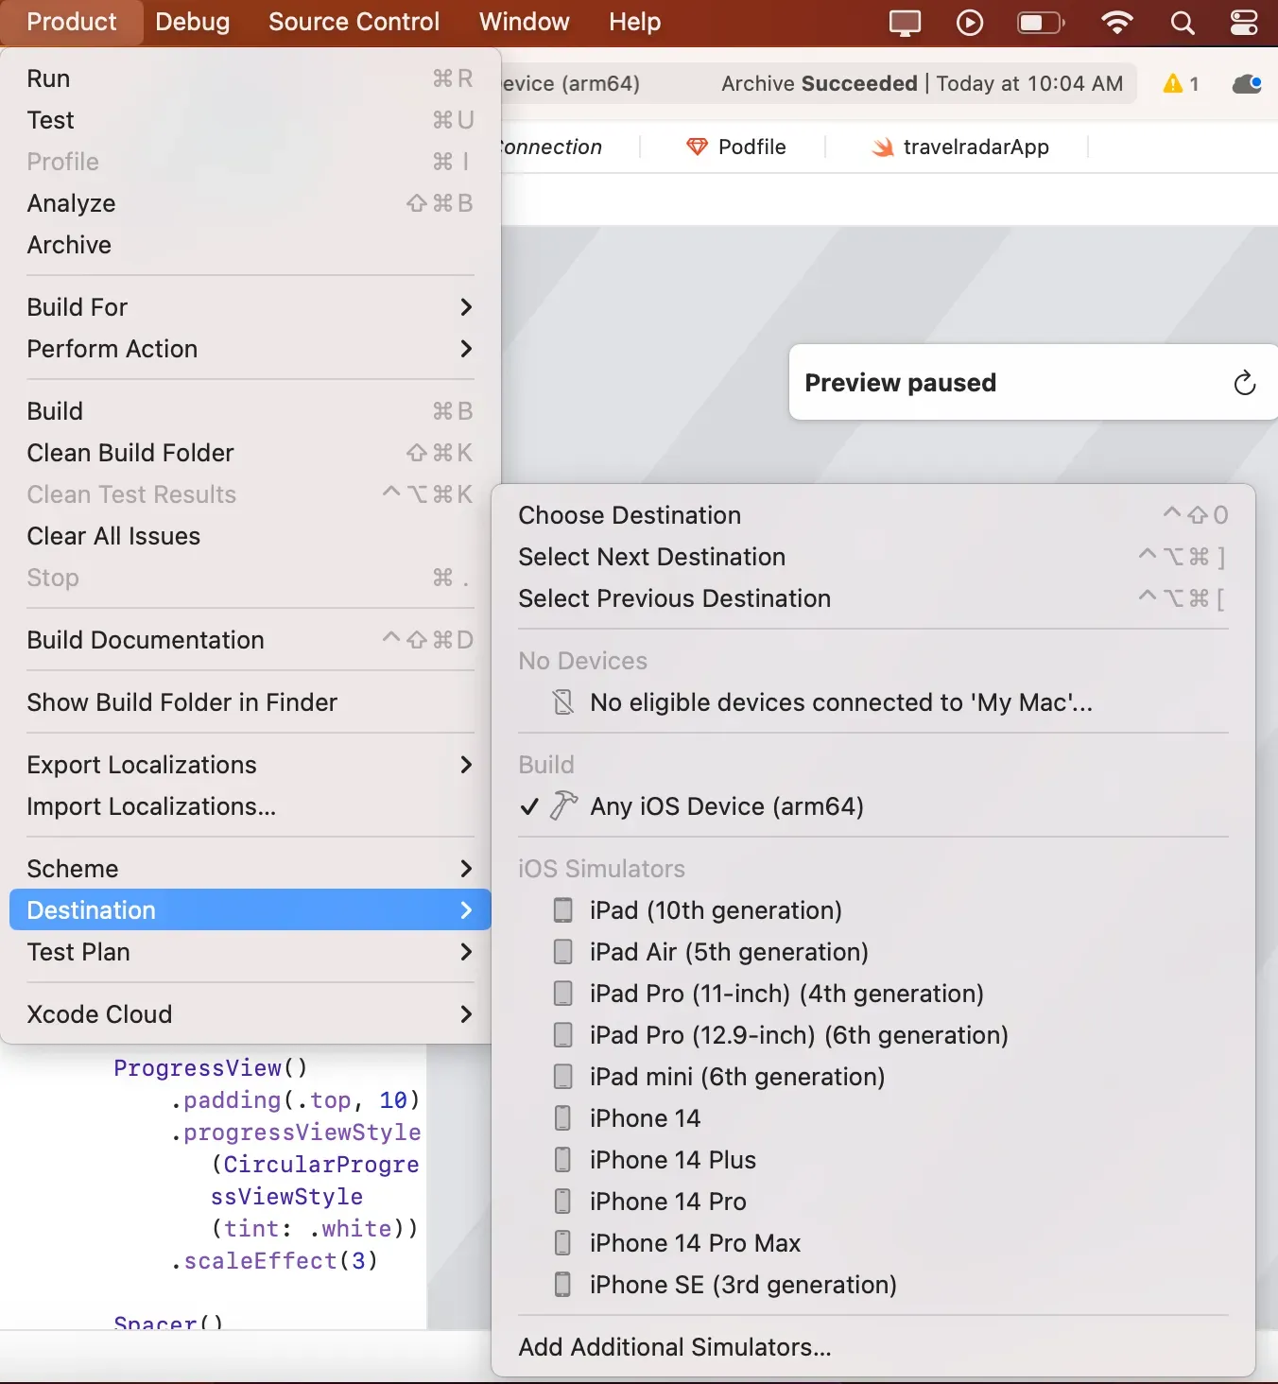
Task: Click the yellow warning issues icon
Action: [x=1173, y=83]
